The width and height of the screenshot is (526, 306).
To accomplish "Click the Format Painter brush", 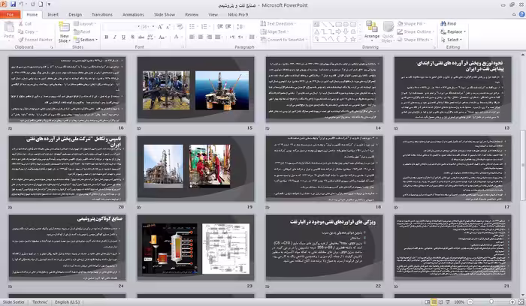I will click(21, 40).
